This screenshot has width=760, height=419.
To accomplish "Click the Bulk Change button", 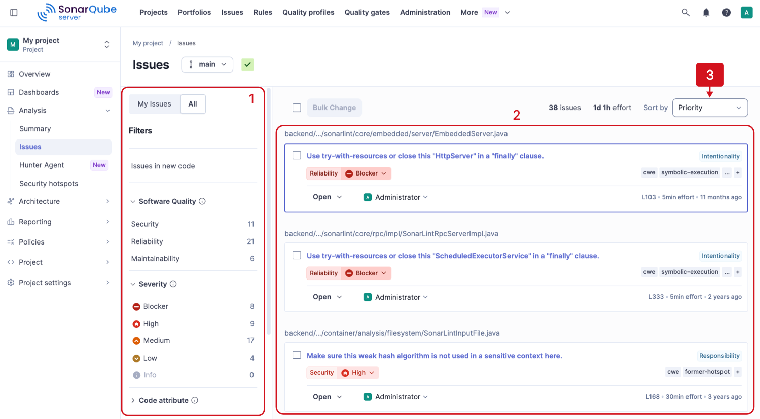I will (x=334, y=108).
